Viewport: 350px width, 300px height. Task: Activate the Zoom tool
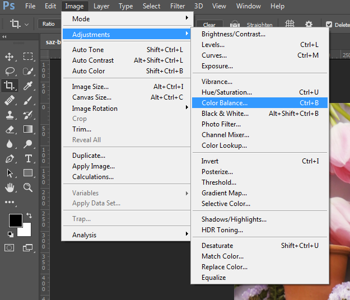coord(28,187)
